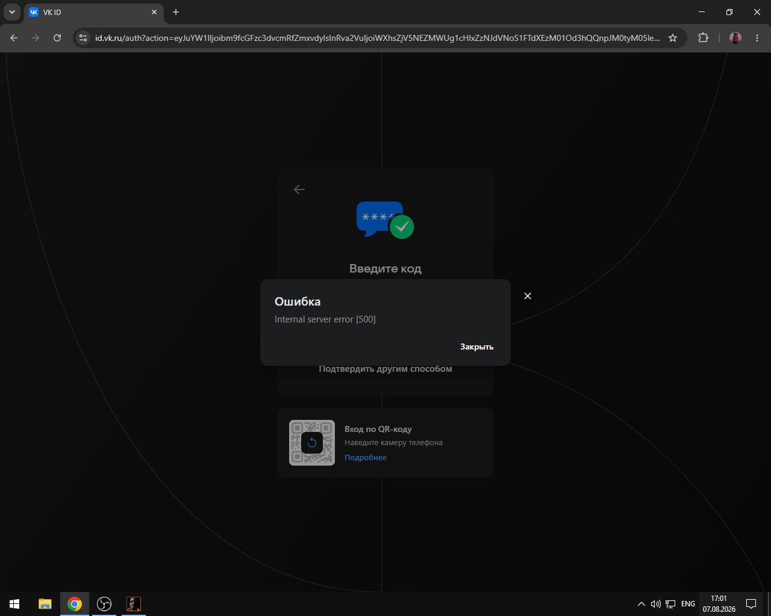Open OBS Studio from the taskbar
Screen dimensions: 771x616
[x=104, y=604]
